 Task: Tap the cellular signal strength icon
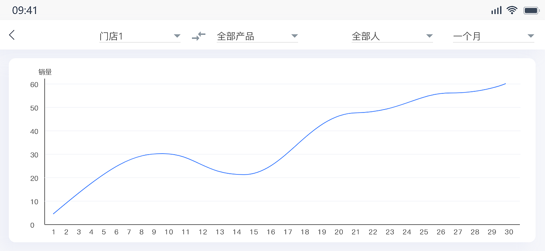496,10
